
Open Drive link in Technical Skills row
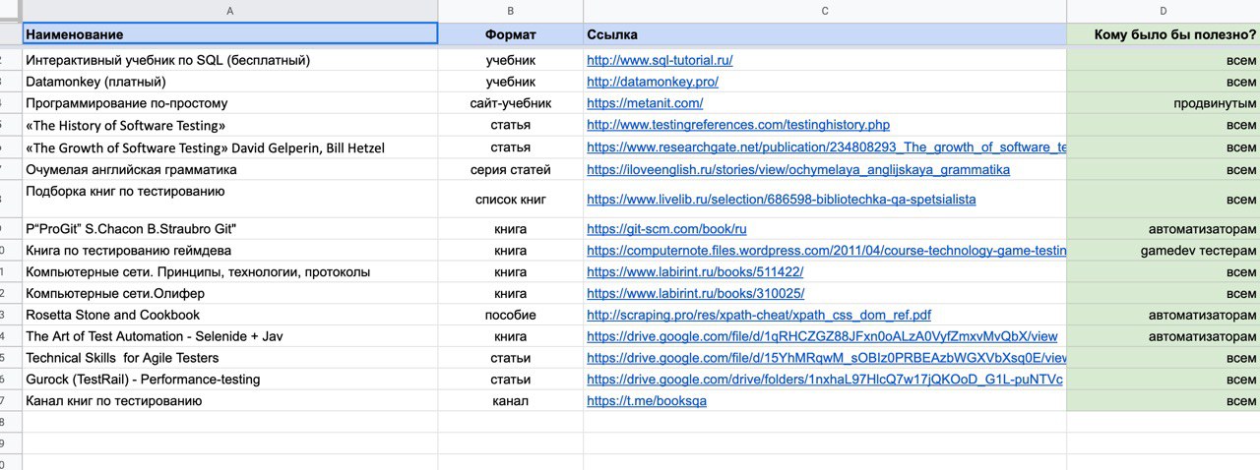point(827,358)
